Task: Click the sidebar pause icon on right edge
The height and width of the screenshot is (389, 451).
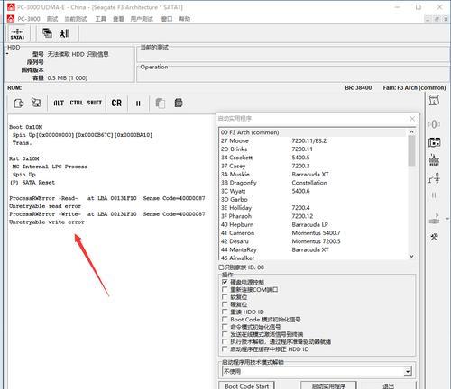Action: [x=434, y=195]
